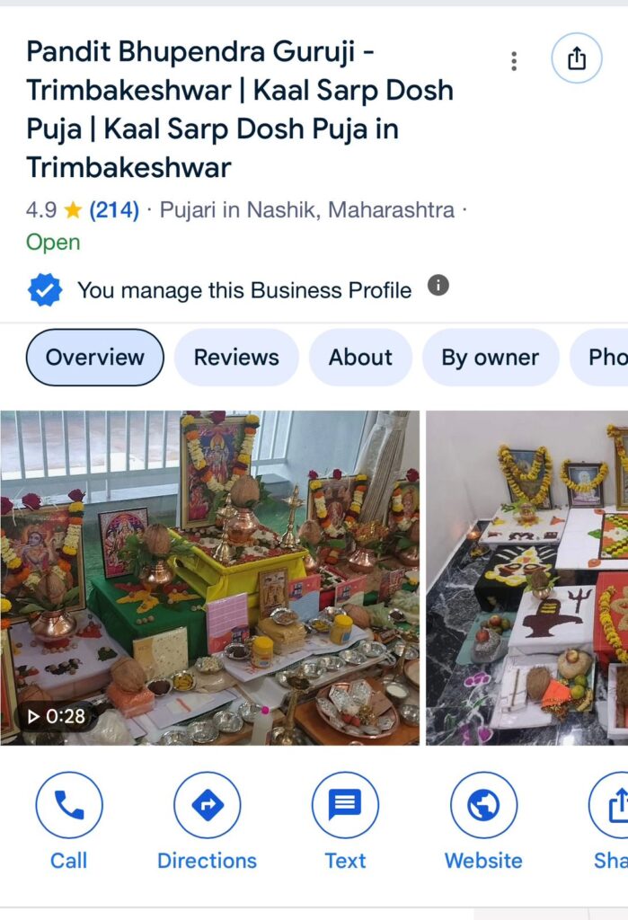Image resolution: width=628 pixels, height=920 pixels.
Task: Go to the By owner tab
Action: (x=490, y=358)
